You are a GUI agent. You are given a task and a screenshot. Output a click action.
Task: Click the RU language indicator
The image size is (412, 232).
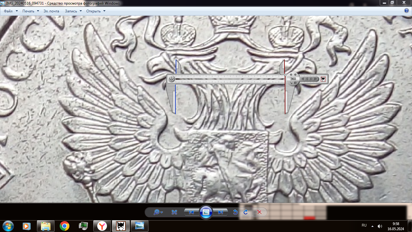(364, 225)
